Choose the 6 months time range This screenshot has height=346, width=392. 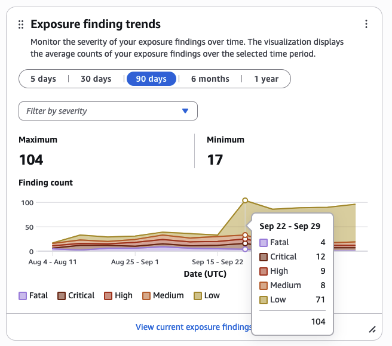click(x=210, y=79)
